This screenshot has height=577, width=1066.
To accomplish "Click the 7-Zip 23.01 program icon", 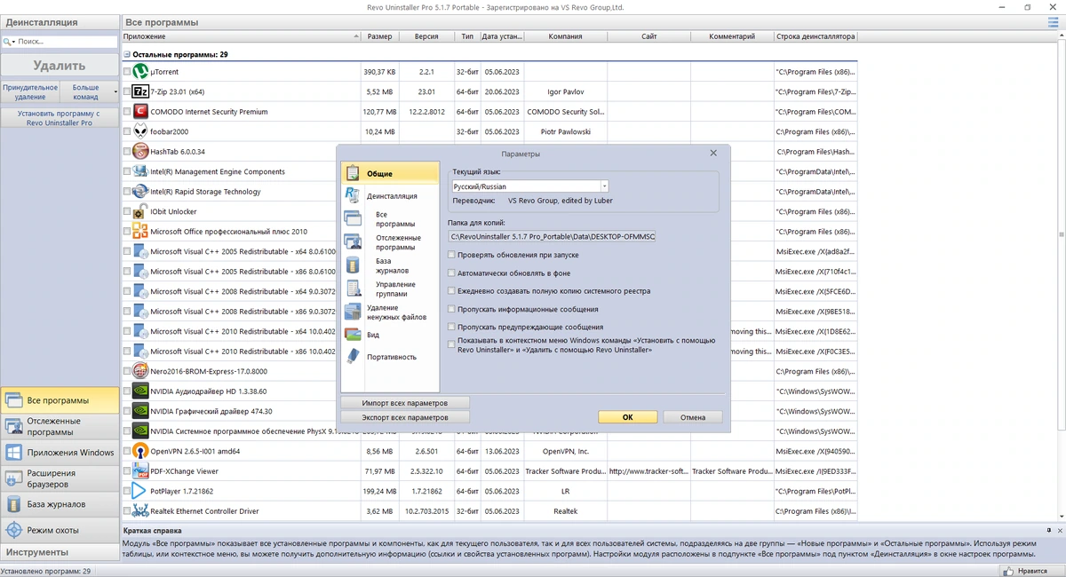I will tap(139, 91).
